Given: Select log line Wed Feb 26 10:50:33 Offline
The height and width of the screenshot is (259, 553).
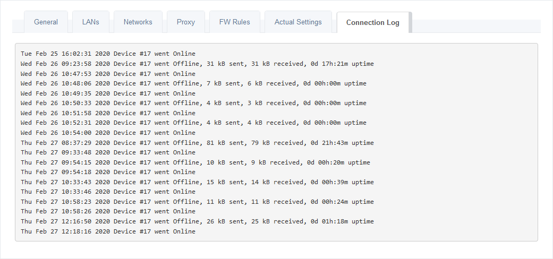Looking at the screenshot, I should tap(193, 103).
